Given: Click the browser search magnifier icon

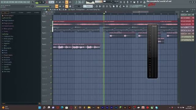Looking at the screenshot, I should tap(40, 104).
